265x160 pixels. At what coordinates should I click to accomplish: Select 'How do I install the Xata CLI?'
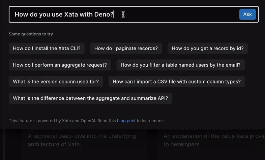pos(47,48)
